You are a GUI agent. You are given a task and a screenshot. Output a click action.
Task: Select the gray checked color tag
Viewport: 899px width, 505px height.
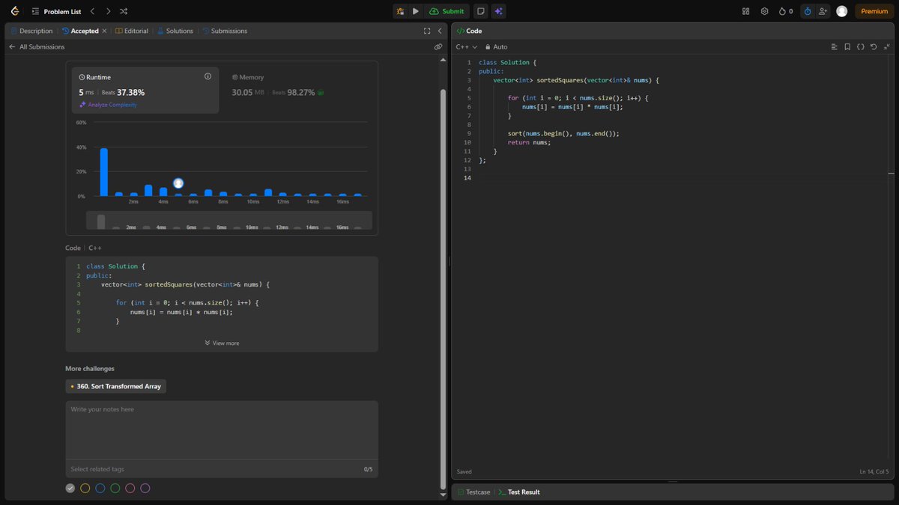pyautogui.click(x=70, y=488)
